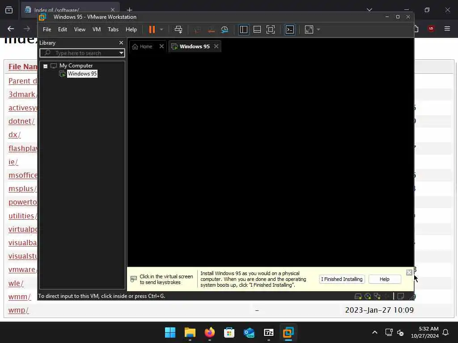
Task: Open the Tabs menu
Action: pos(113,29)
